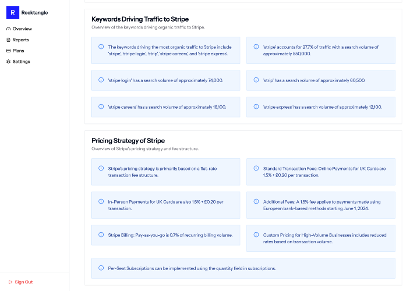
Task: Click the Reports document icon
Action: (x=9, y=40)
